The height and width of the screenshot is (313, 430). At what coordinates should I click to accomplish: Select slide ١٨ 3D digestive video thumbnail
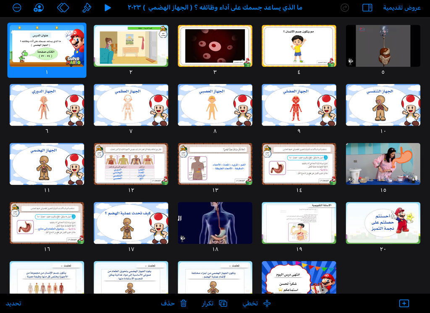click(215, 223)
